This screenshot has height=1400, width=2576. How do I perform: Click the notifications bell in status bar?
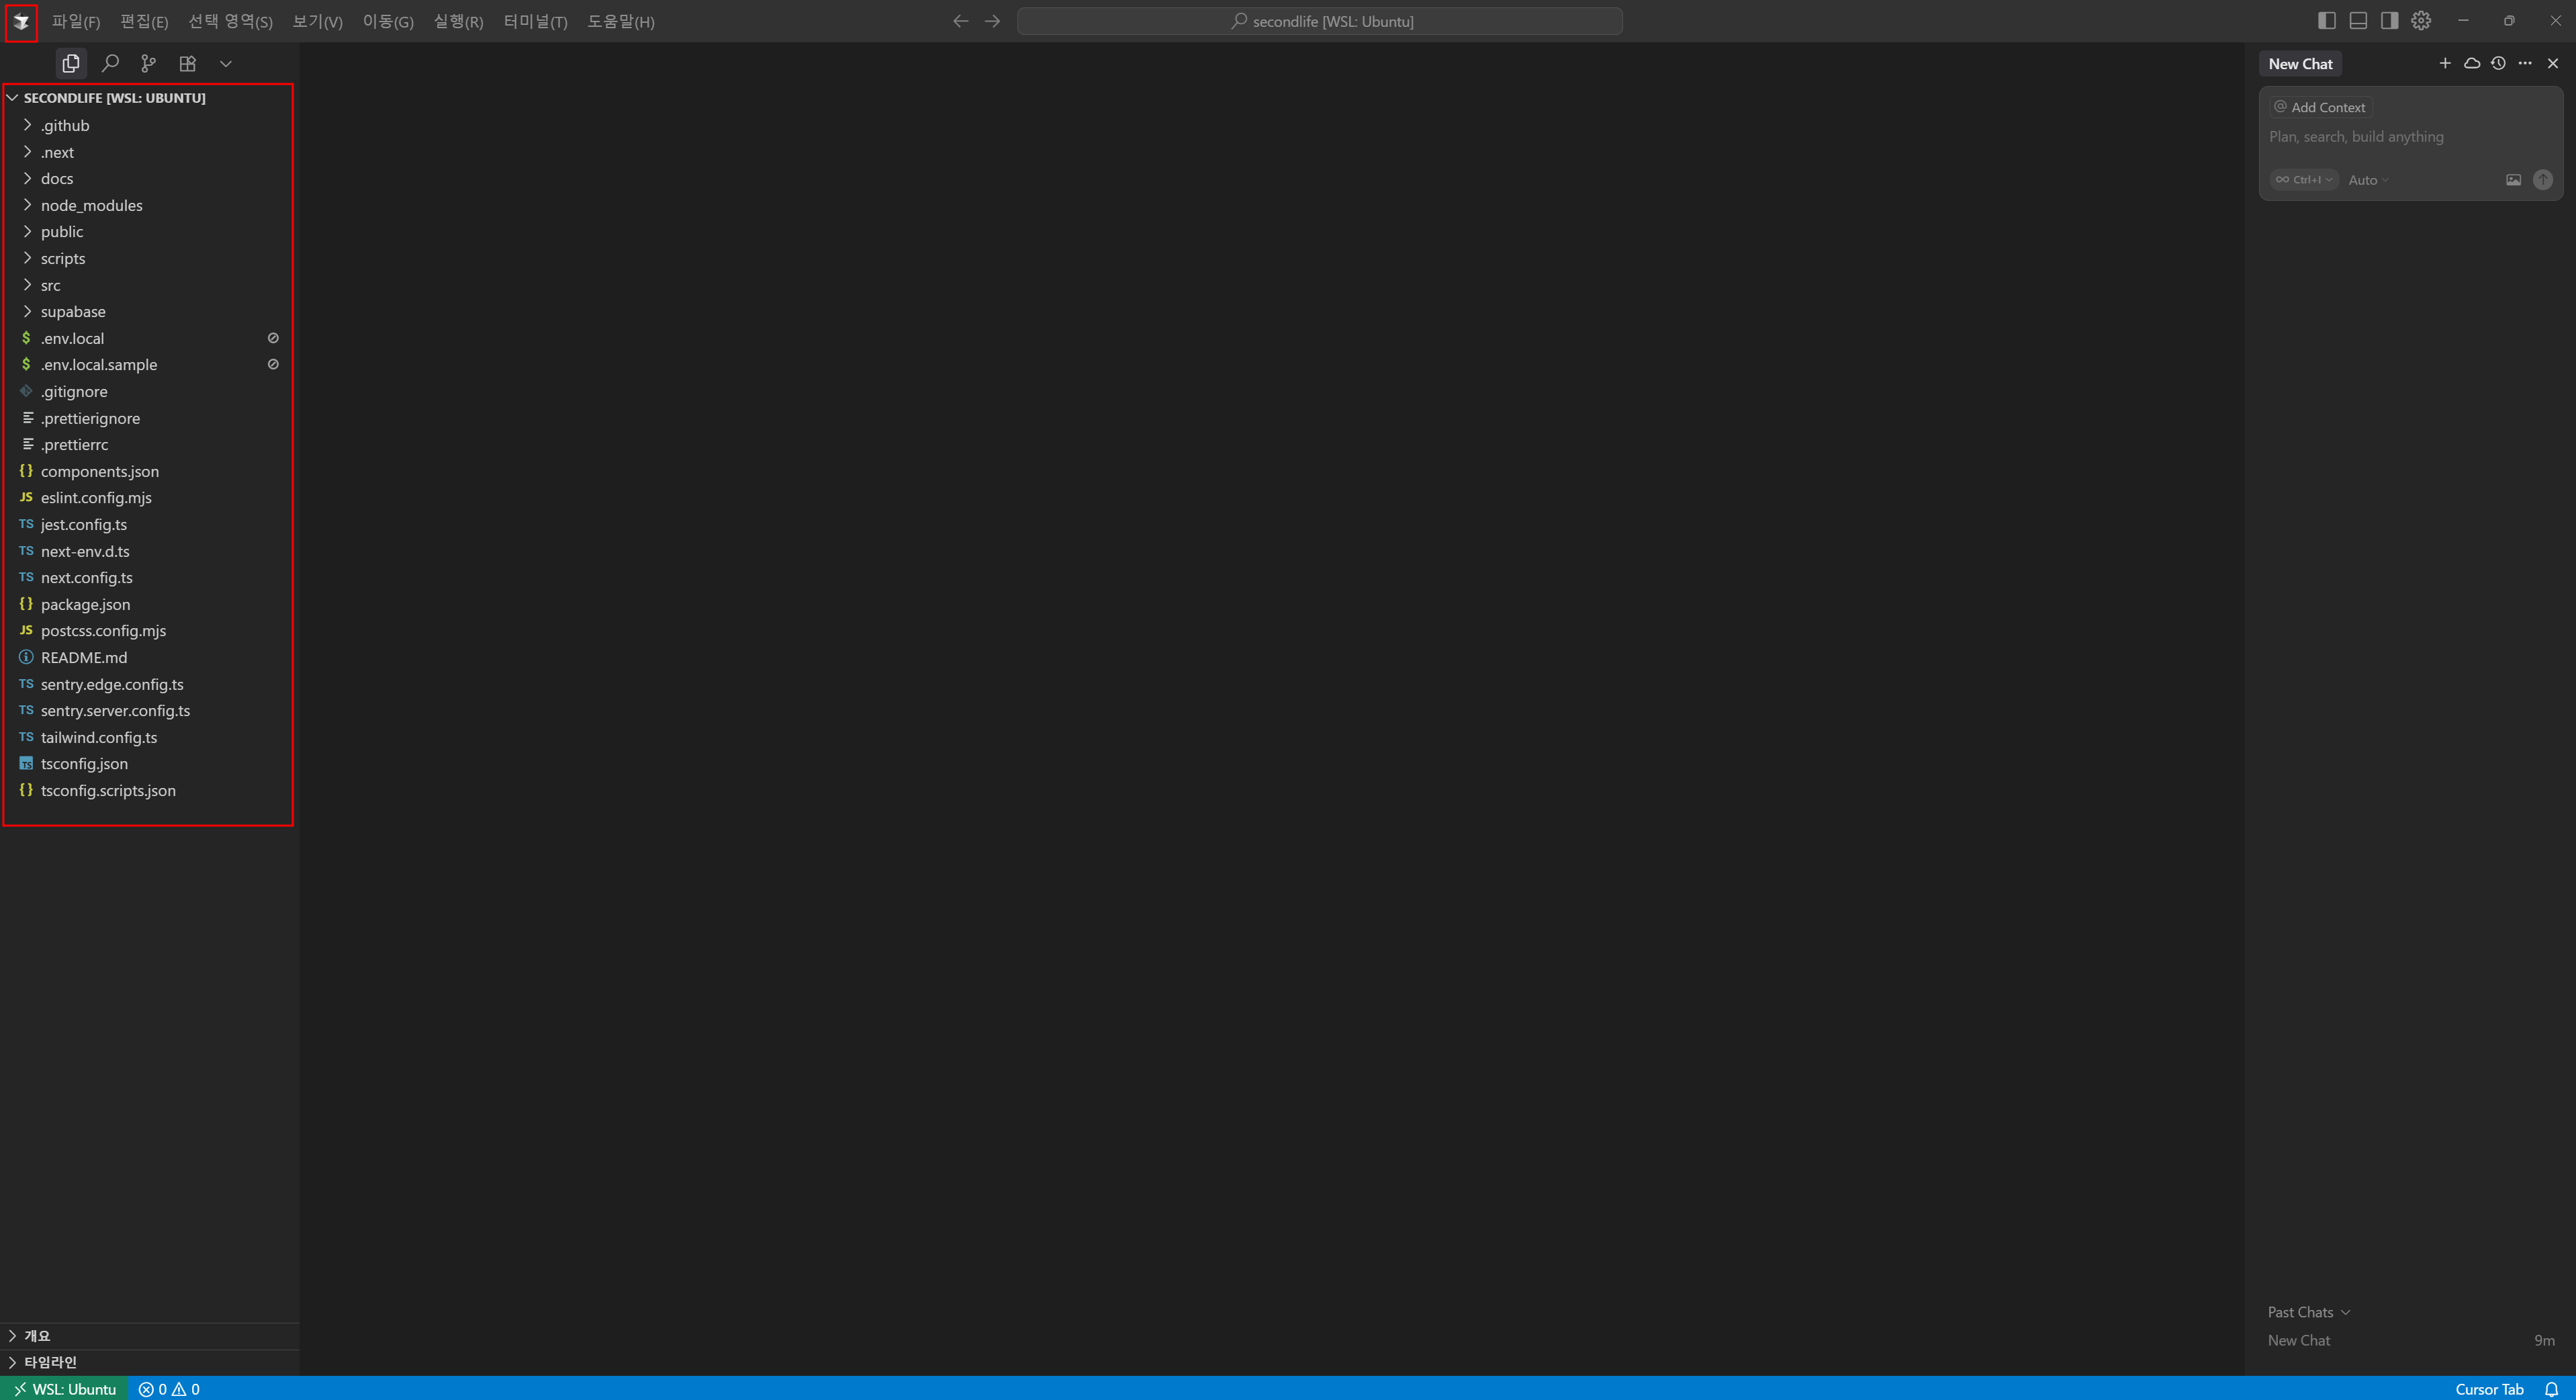point(2551,1389)
